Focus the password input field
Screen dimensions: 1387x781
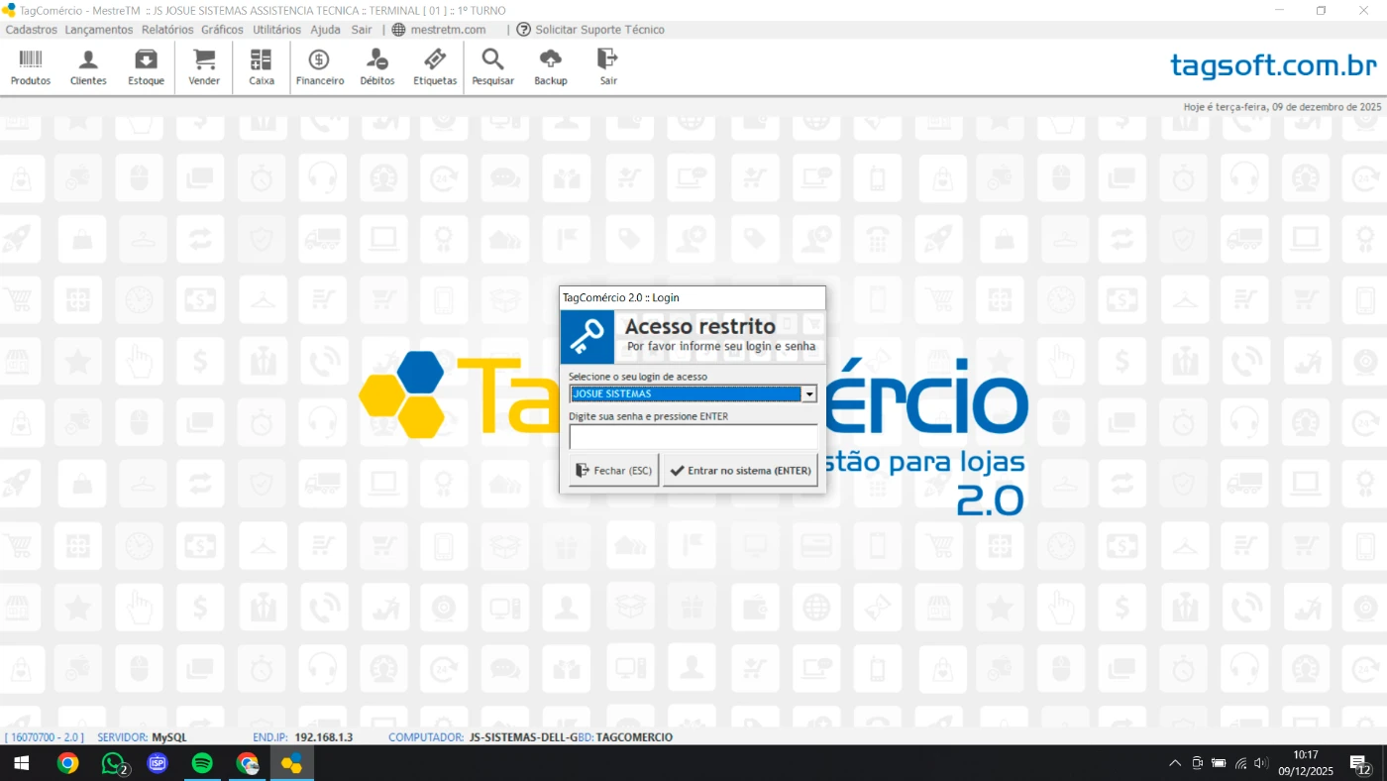click(x=693, y=437)
